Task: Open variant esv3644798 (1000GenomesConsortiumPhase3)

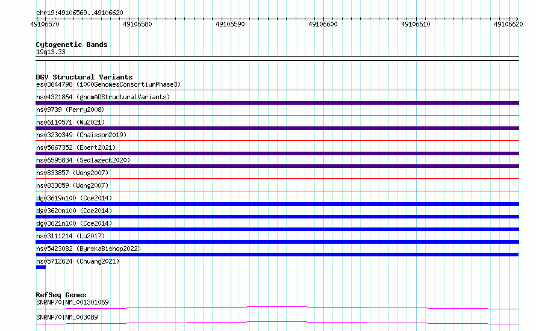Action: 108,84
